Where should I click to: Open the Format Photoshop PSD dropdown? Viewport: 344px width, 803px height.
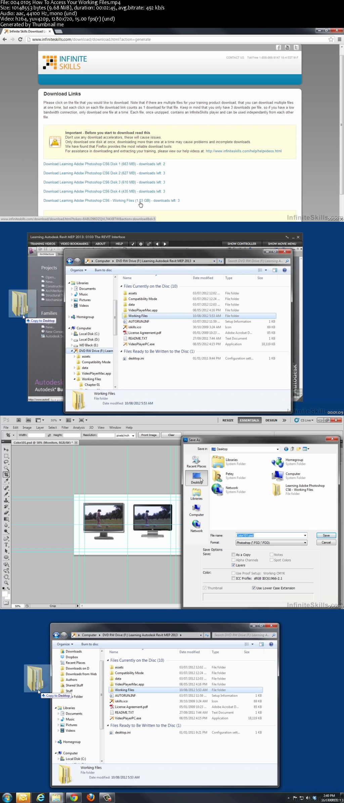click(271, 543)
